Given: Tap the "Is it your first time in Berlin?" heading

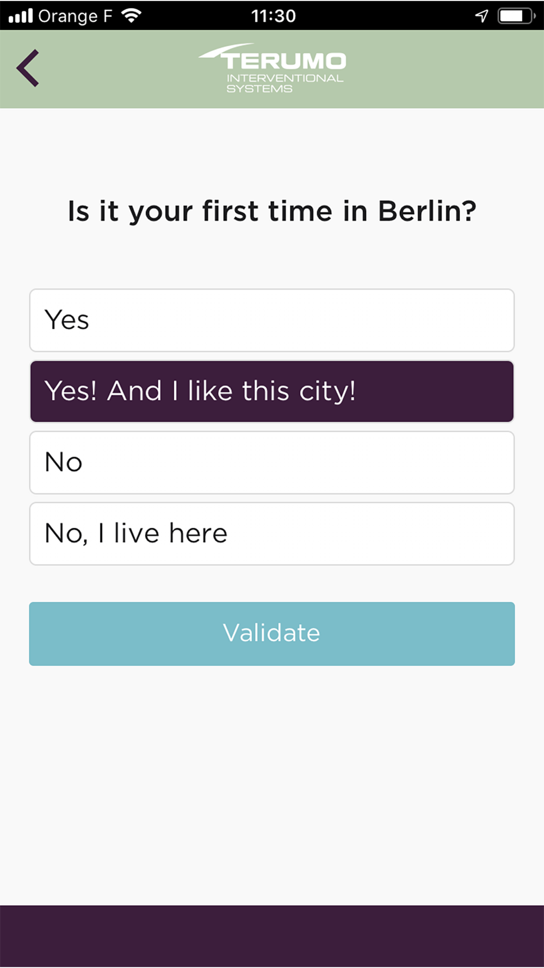Looking at the screenshot, I should 272,211.
